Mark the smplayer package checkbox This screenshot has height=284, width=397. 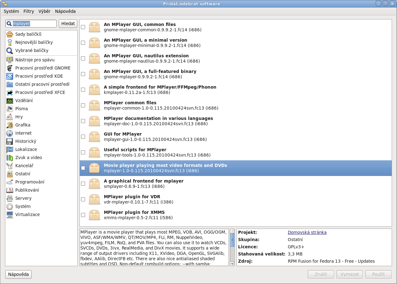pos(83,183)
